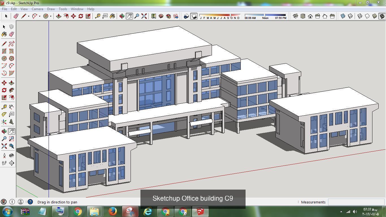The image size is (386, 217).
Task: Open Internet Explorer from the taskbar
Action: [x=148, y=212]
